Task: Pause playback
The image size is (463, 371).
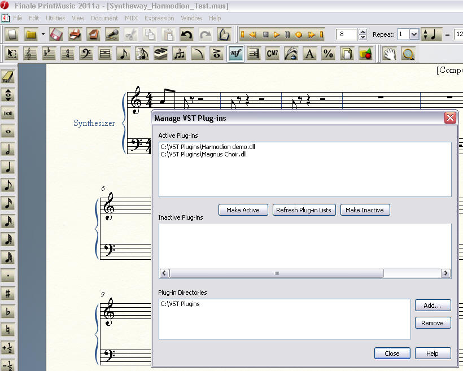Action: [x=287, y=34]
